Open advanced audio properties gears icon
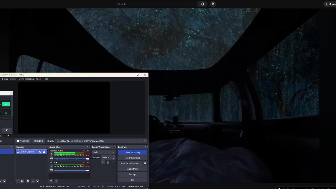336x189 pixels. click(51, 181)
